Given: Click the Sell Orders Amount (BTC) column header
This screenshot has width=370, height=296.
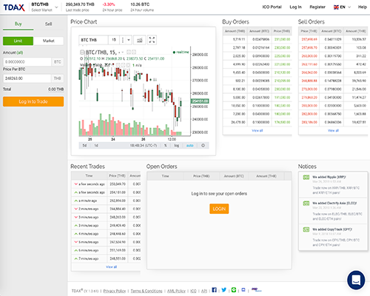Looking at the screenshot, I should click(332, 31).
